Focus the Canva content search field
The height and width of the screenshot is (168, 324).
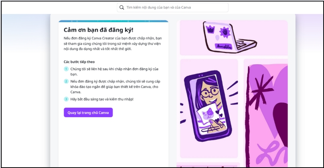click(173, 7)
